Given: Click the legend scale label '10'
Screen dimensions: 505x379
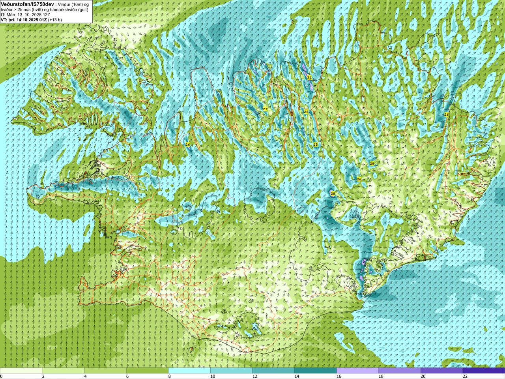Looking at the screenshot, I should click(x=213, y=376).
